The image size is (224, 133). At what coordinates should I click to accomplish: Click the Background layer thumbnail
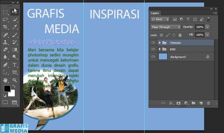tap(163, 56)
